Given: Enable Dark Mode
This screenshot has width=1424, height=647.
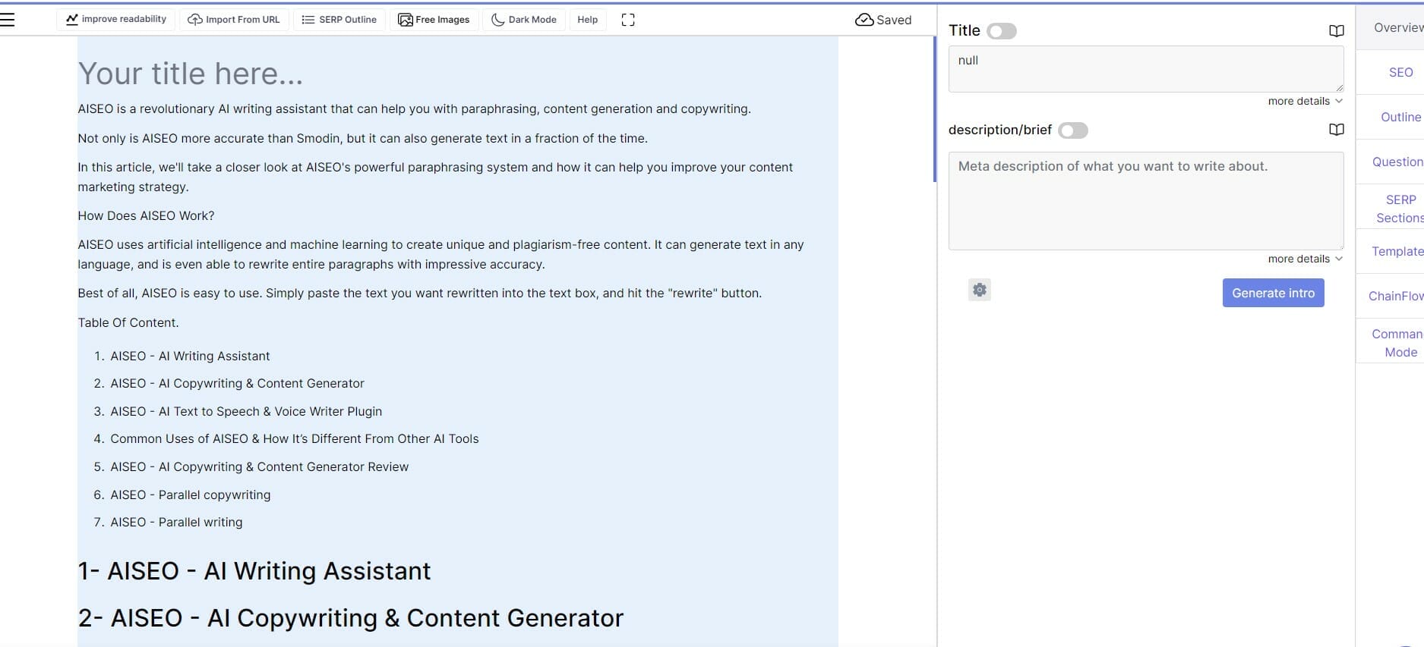Looking at the screenshot, I should click(524, 20).
